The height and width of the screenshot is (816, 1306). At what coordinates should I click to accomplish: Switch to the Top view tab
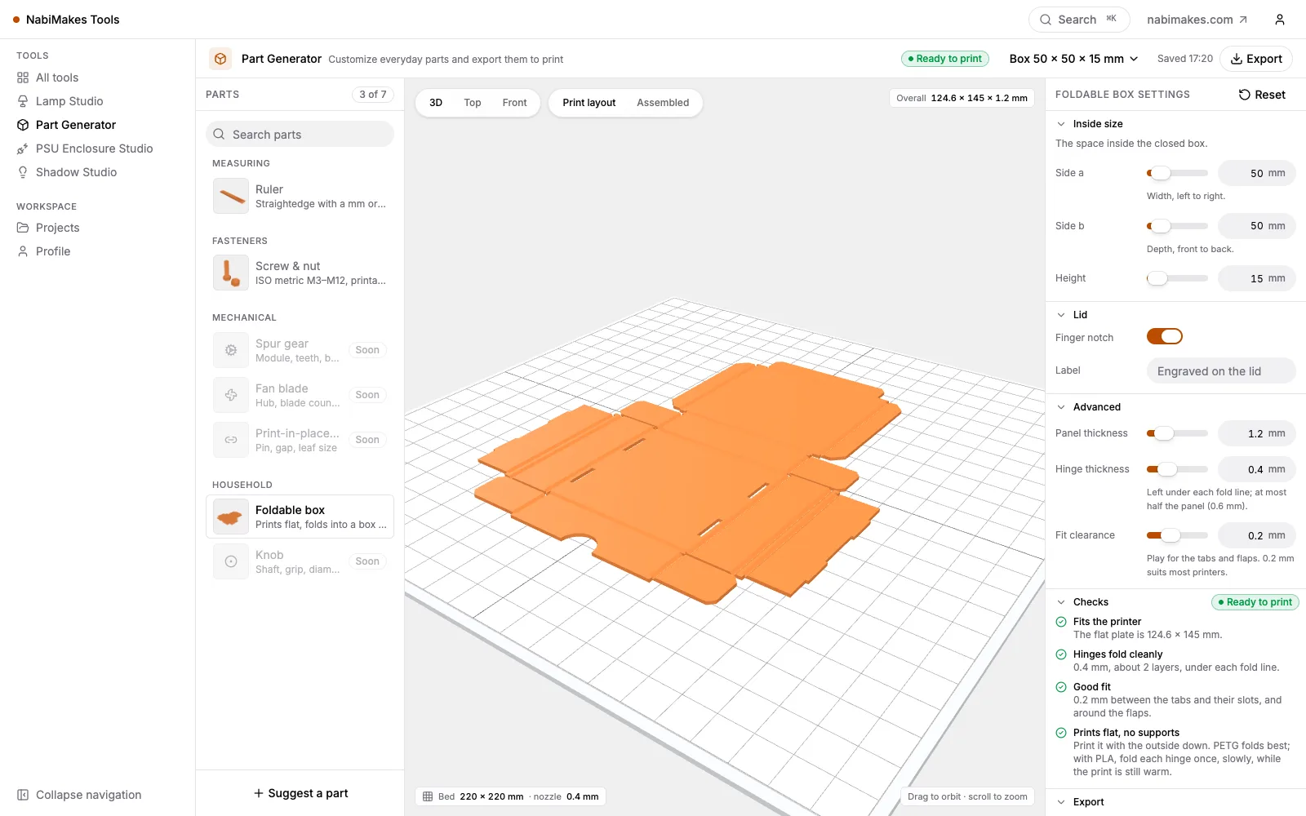click(x=473, y=103)
